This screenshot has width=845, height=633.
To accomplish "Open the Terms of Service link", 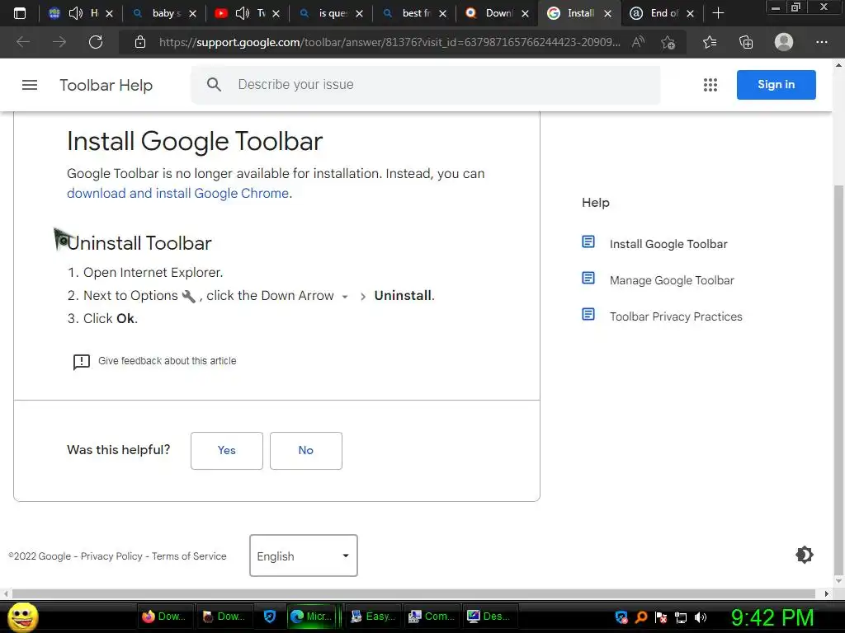I will tap(189, 556).
